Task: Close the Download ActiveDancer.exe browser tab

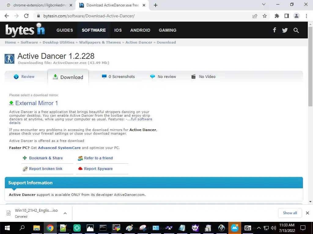Action: click(x=144, y=5)
